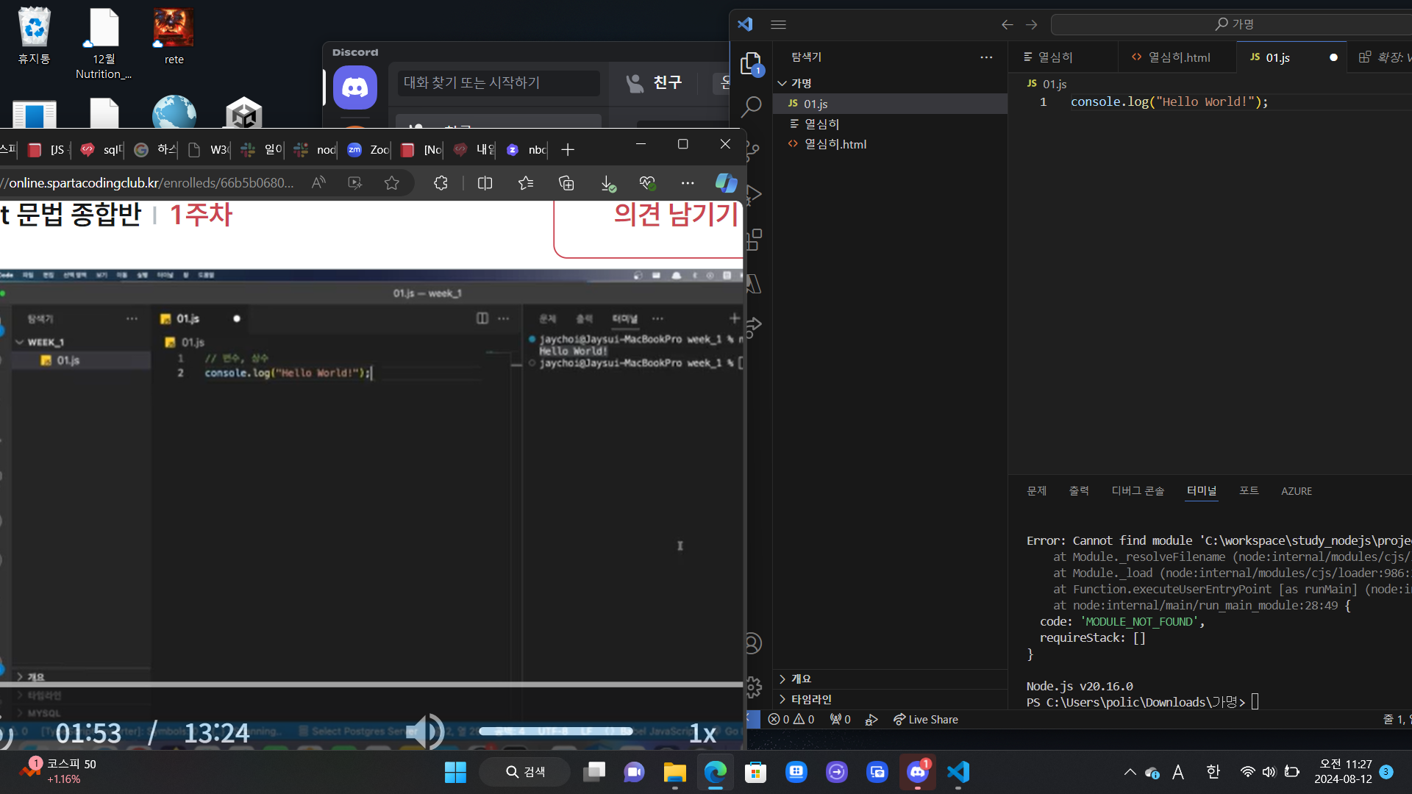
Task: Open Edge downloads icon
Action: point(607,183)
